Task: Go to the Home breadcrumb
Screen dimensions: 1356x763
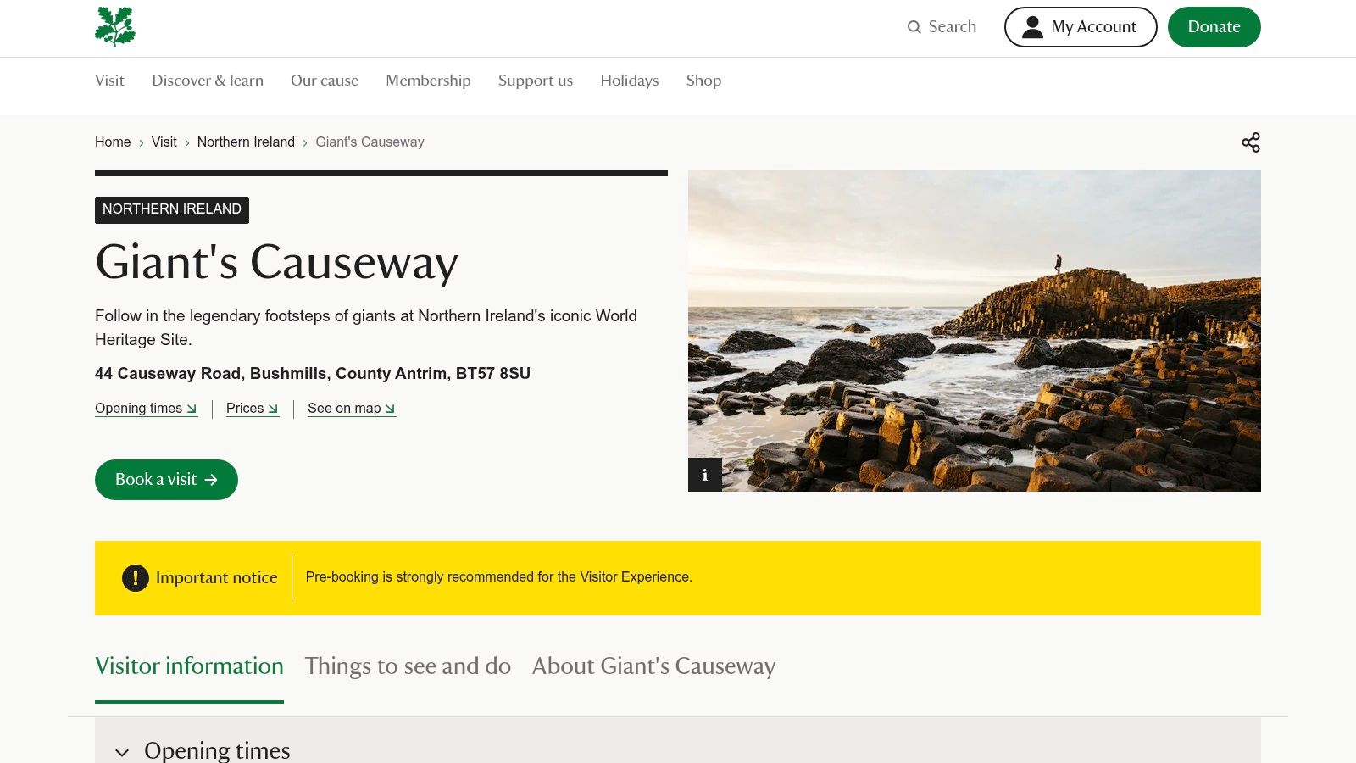Action: pos(113,142)
